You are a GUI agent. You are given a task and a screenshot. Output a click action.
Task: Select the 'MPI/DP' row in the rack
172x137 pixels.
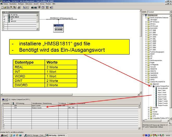[x=19, y=22]
